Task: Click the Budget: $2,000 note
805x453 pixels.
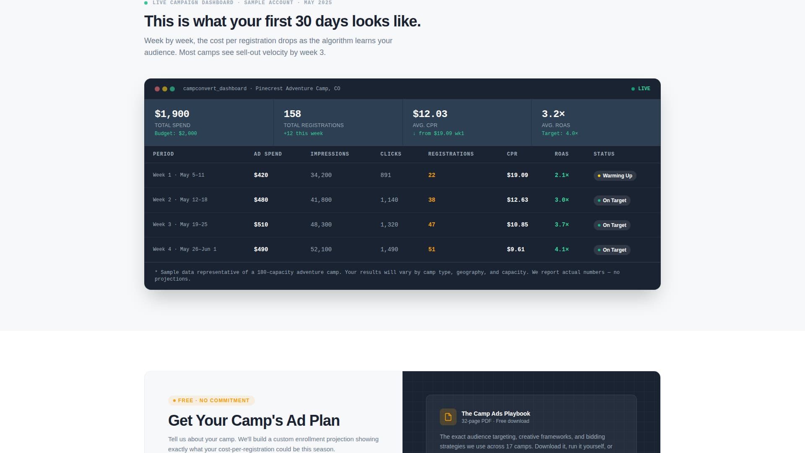Action: pyautogui.click(x=176, y=134)
